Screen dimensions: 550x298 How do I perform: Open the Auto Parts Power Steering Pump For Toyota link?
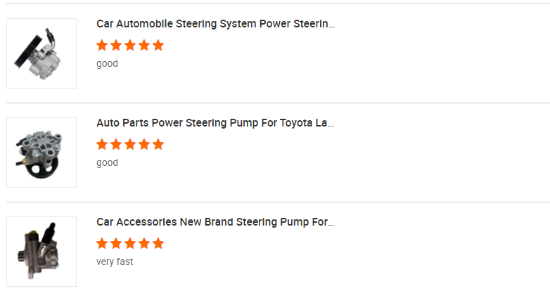(215, 123)
